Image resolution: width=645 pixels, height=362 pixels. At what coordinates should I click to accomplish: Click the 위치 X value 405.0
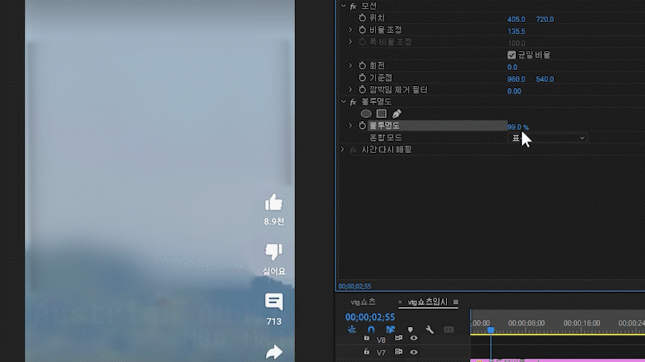pyautogui.click(x=516, y=19)
